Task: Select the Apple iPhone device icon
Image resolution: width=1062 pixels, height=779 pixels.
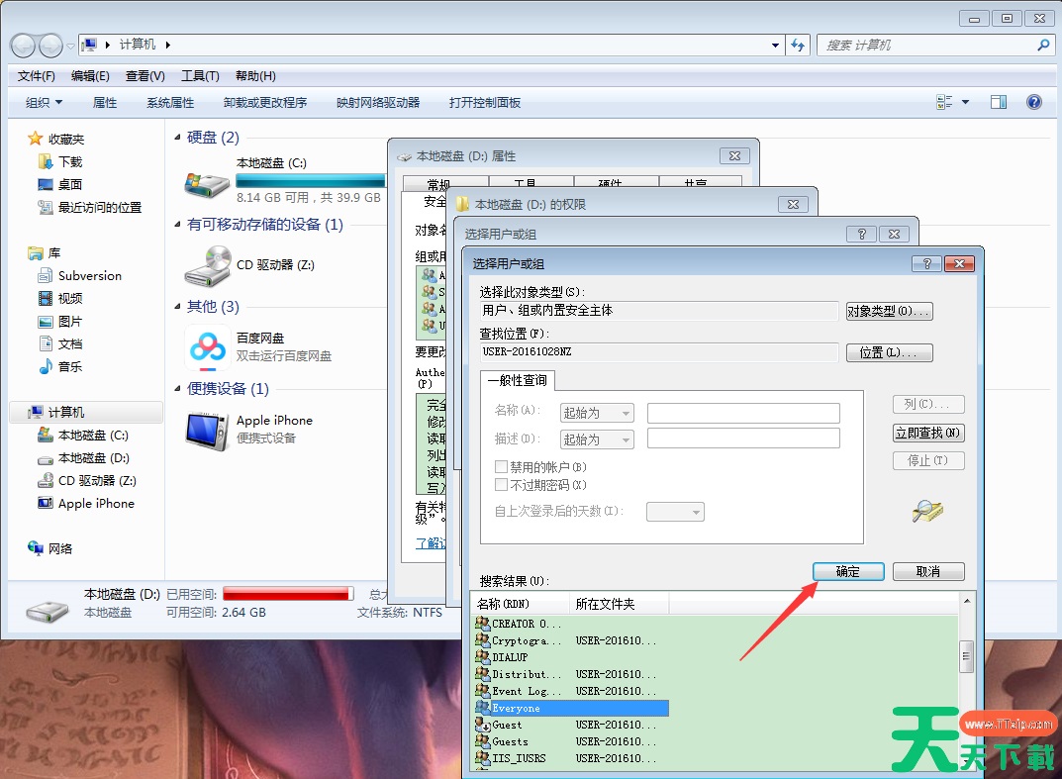Action: pos(207,431)
